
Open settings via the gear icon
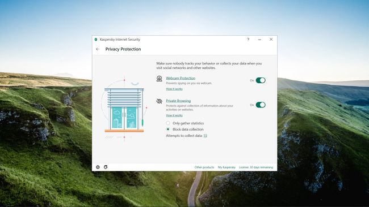click(98, 167)
